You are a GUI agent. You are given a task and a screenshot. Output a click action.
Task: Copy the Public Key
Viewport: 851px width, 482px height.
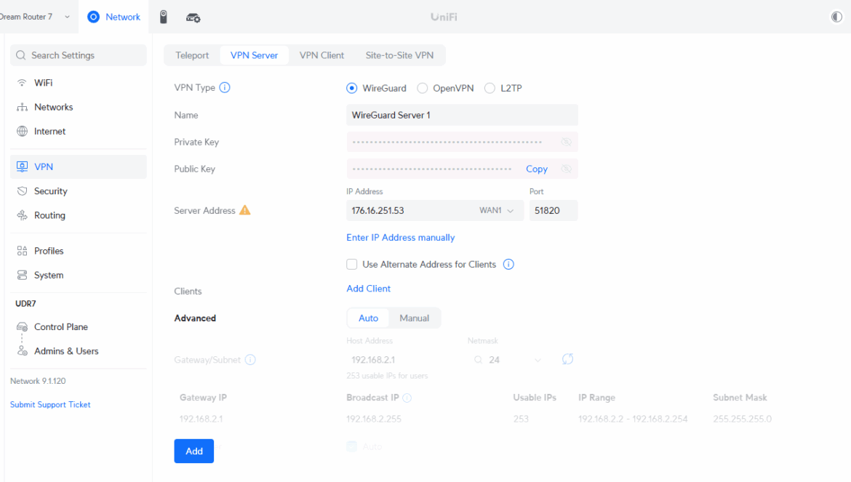(537, 169)
